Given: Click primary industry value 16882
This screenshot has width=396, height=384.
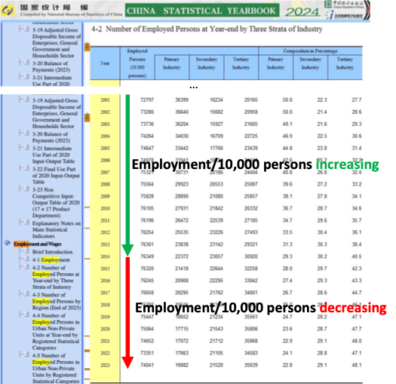Looking at the screenshot, I should [x=182, y=365].
